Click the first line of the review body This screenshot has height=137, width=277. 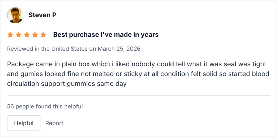[x=137, y=64]
